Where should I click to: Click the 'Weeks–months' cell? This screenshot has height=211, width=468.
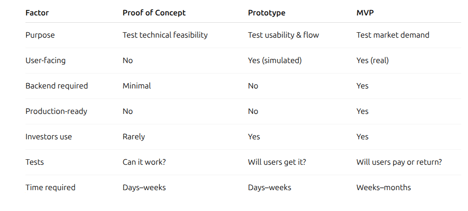tap(384, 187)
